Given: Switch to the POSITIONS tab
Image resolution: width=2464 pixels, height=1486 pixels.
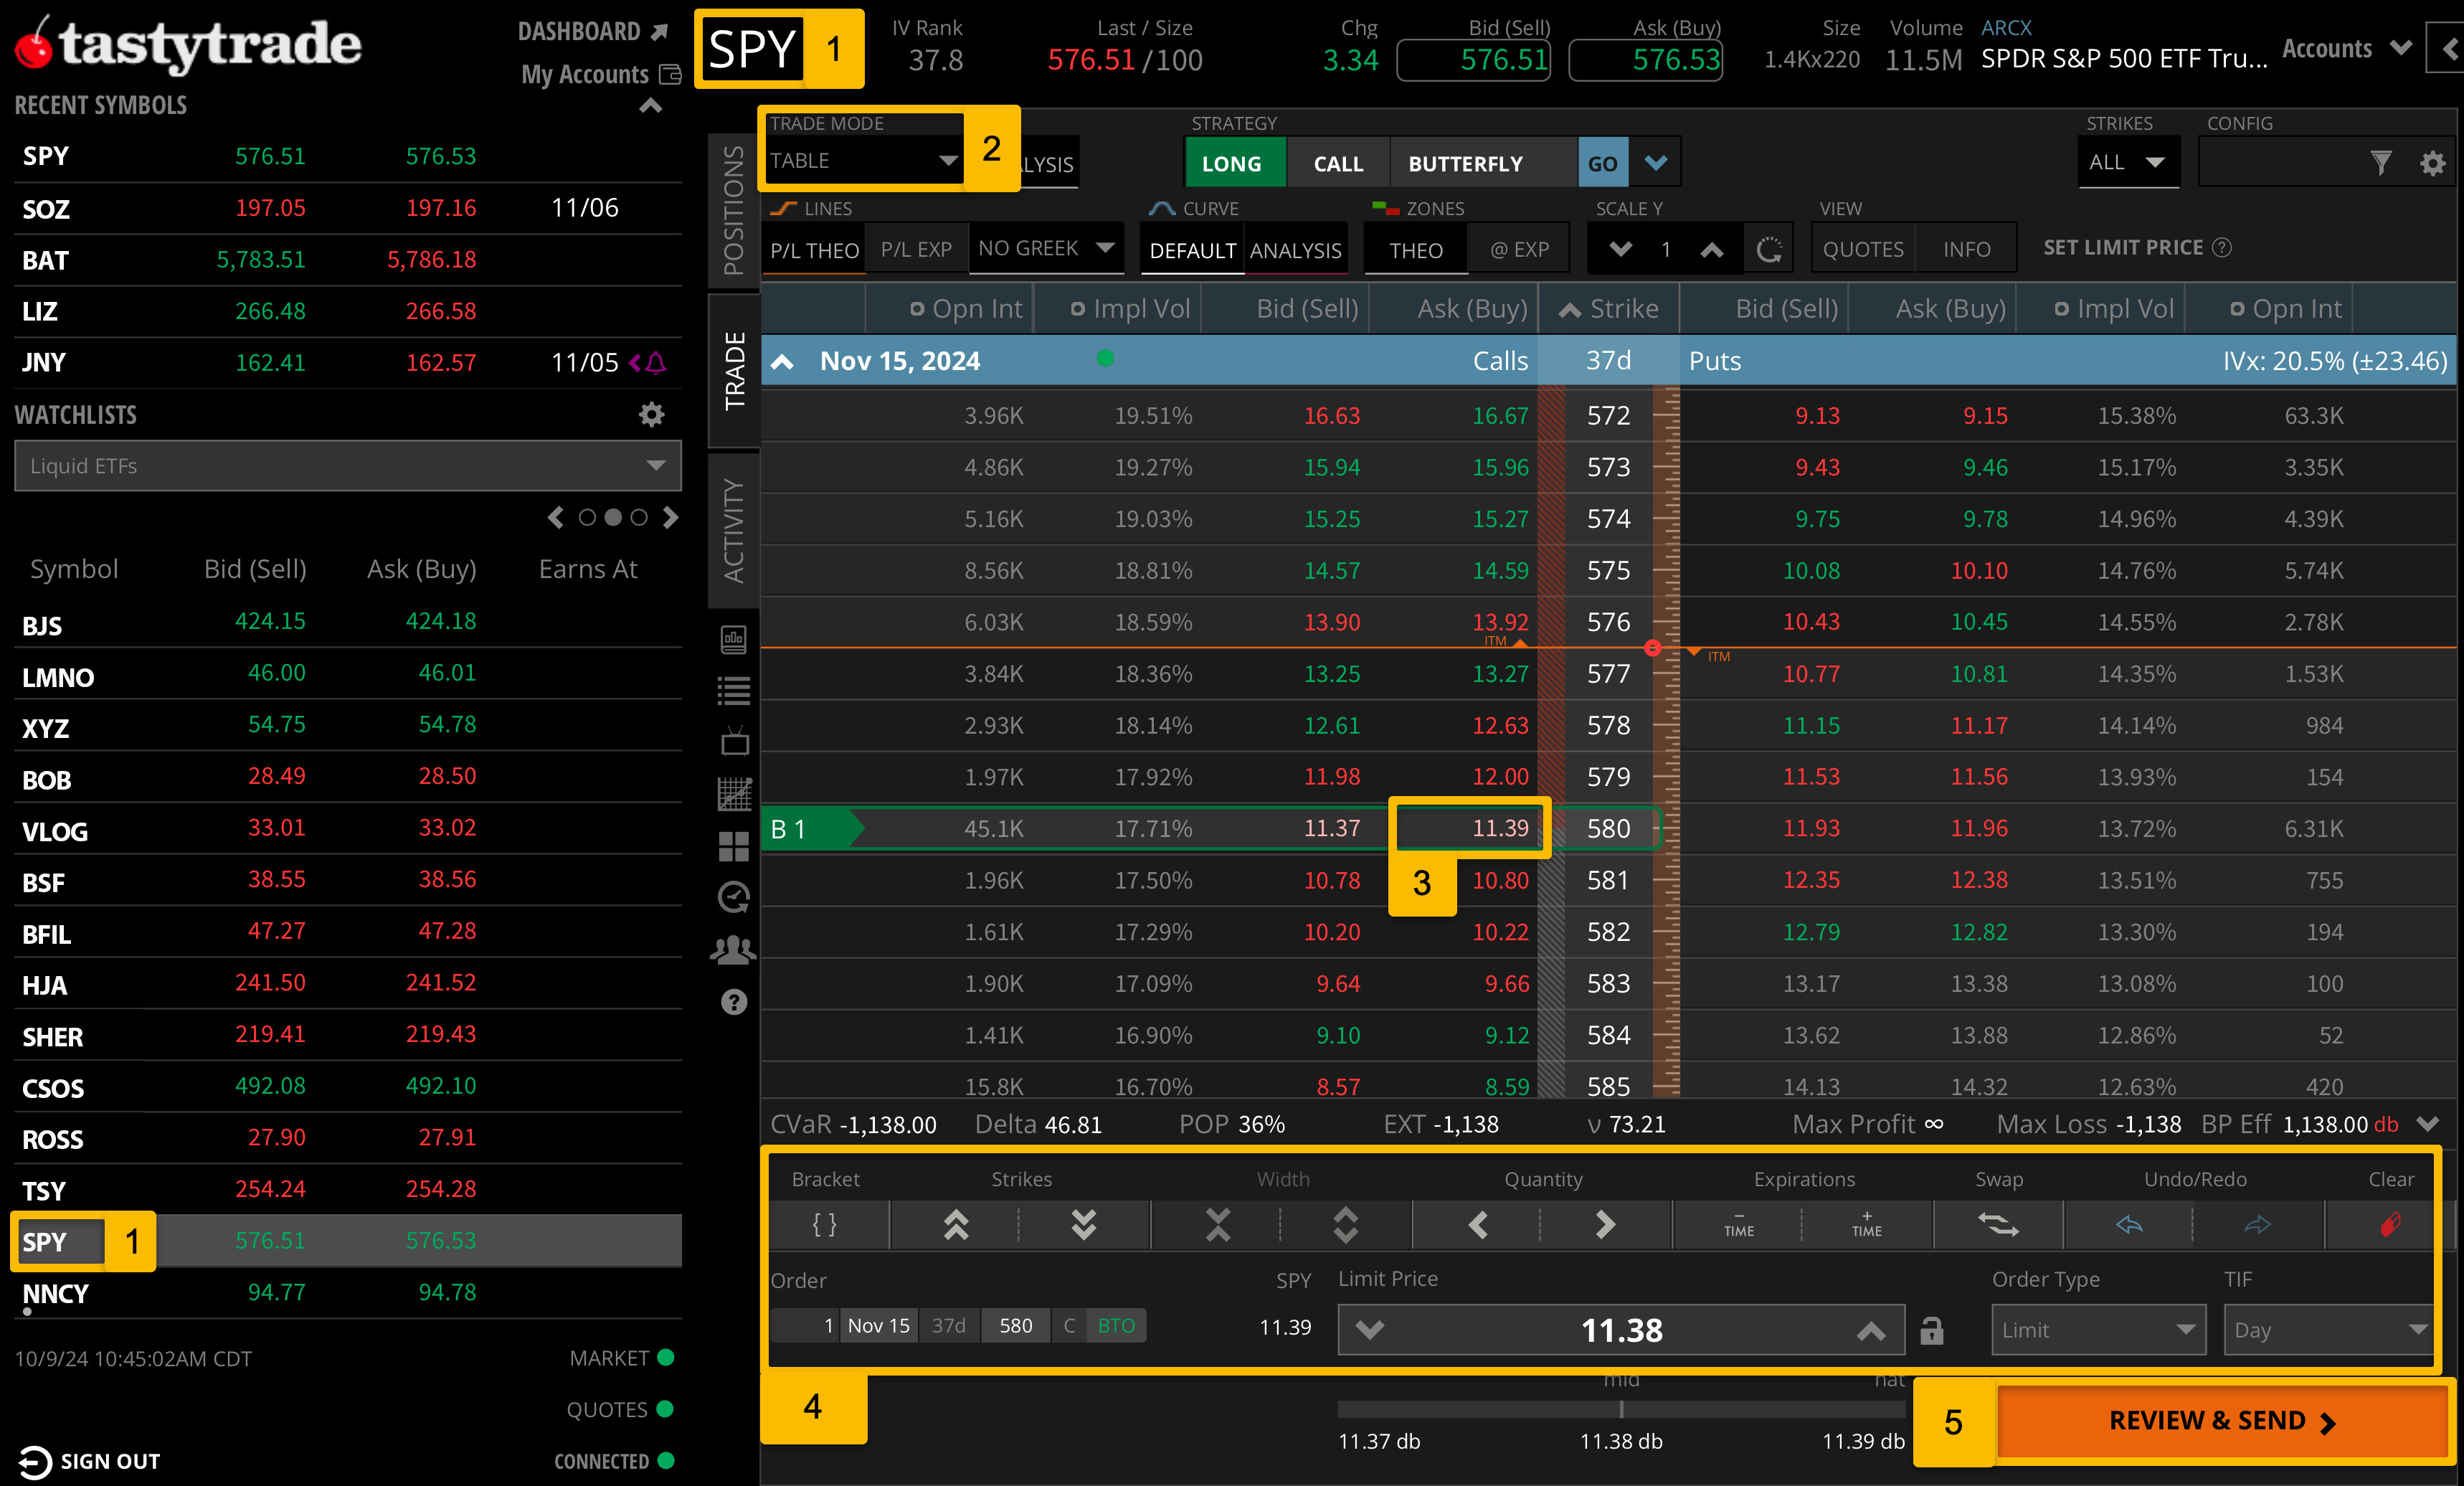Looking at the screenshot, I should tap(735, 208).
